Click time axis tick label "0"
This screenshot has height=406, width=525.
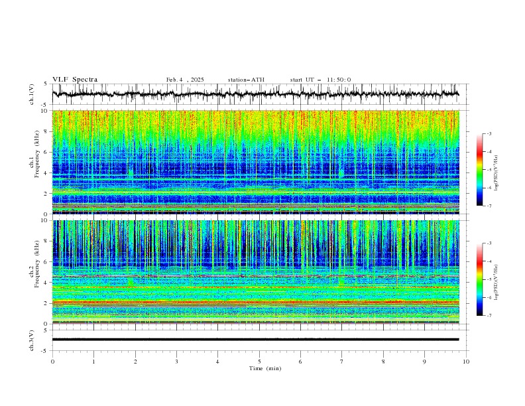(52, 362)
